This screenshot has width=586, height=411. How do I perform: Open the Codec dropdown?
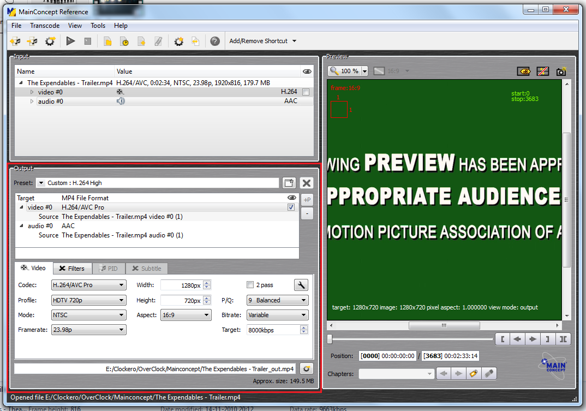pos(88,285)
